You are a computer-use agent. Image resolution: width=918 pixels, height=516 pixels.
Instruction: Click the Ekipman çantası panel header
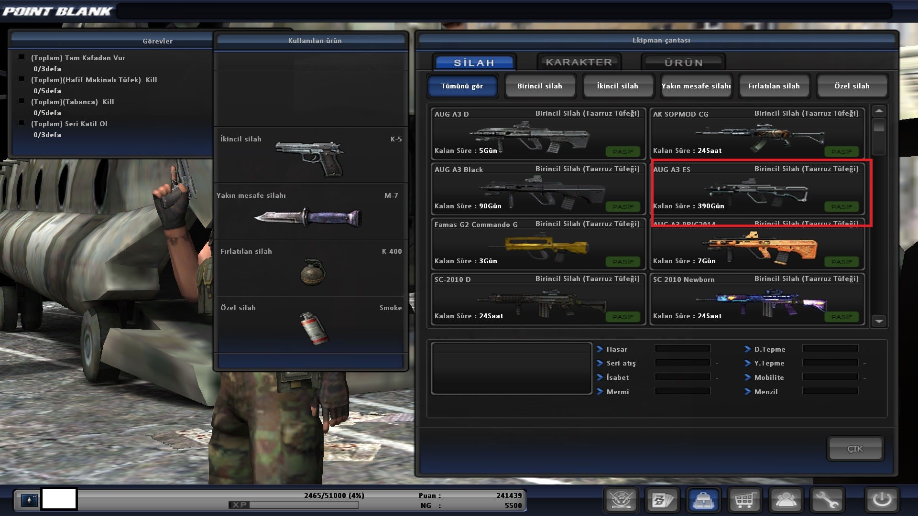(x=657, y=40)
